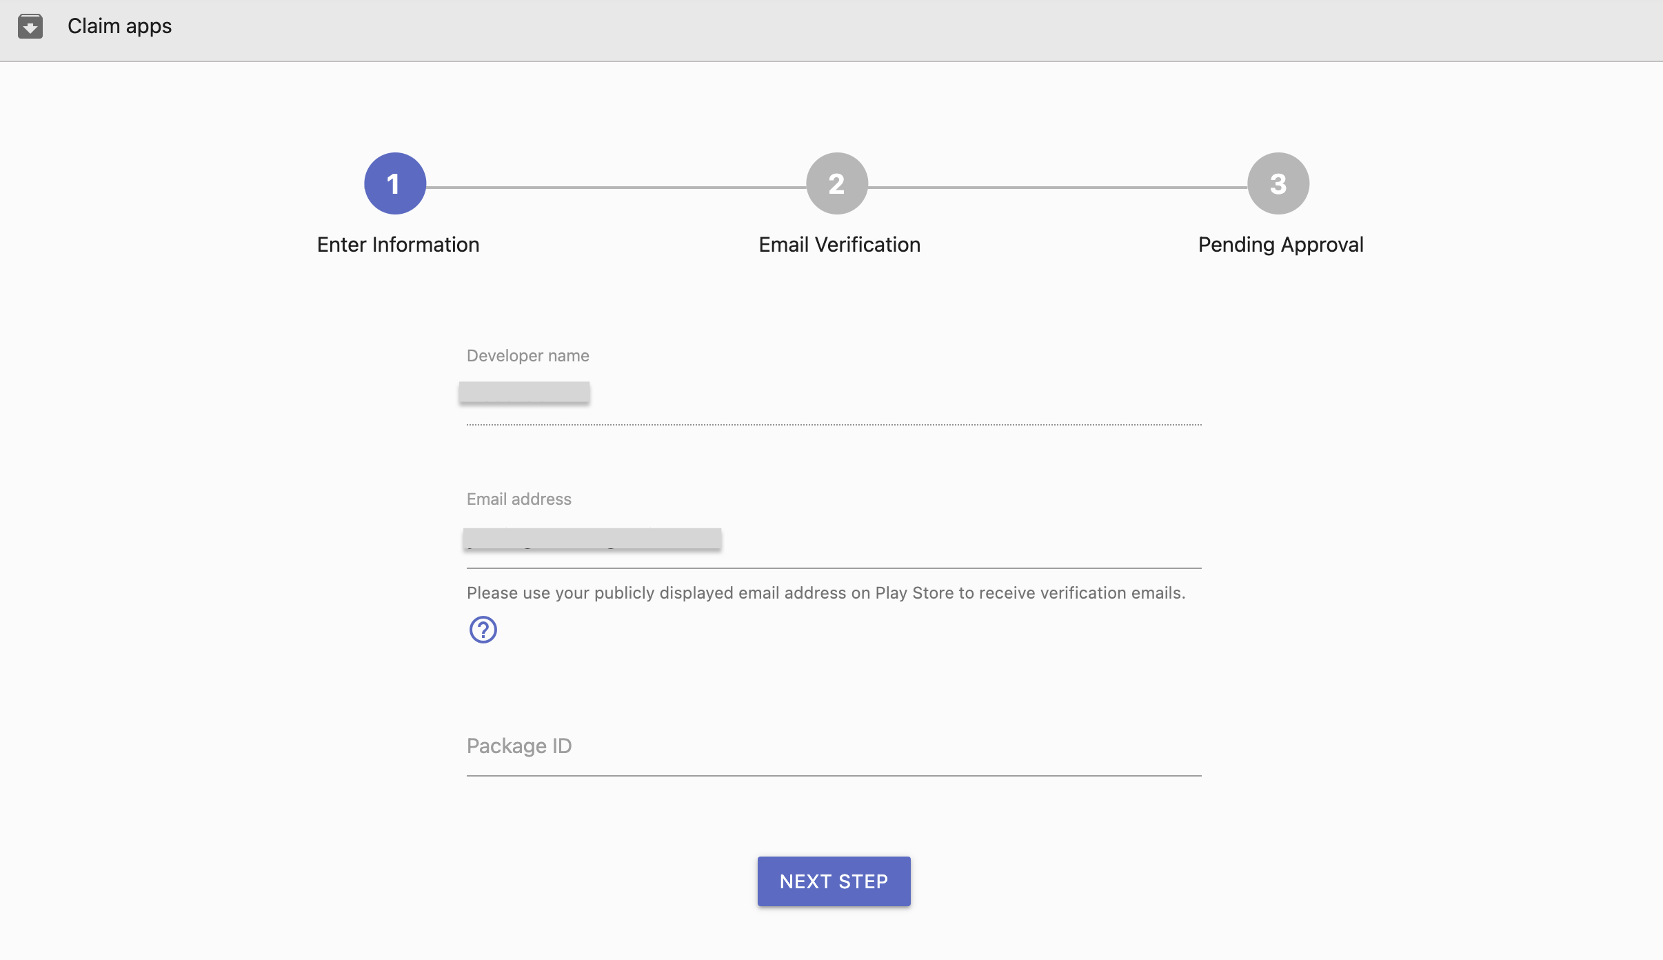Click the Developer name label

coord(527,355)
